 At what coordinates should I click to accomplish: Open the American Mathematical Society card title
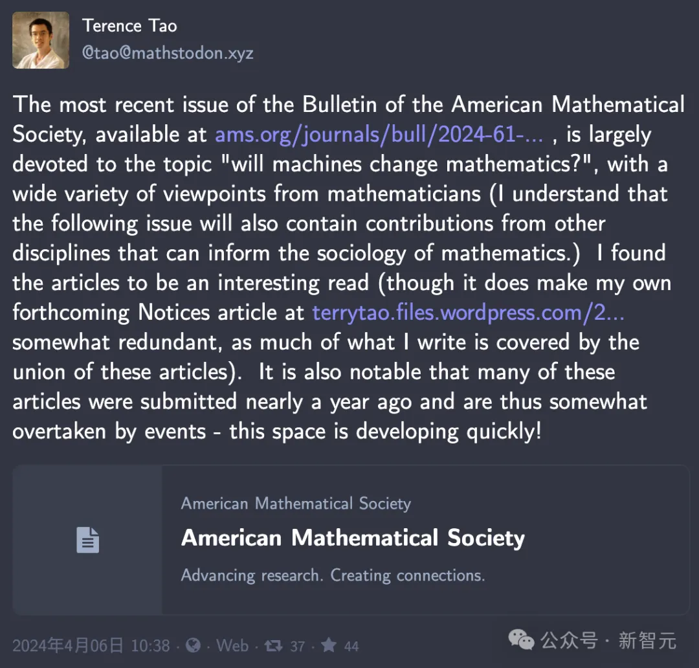353,538
